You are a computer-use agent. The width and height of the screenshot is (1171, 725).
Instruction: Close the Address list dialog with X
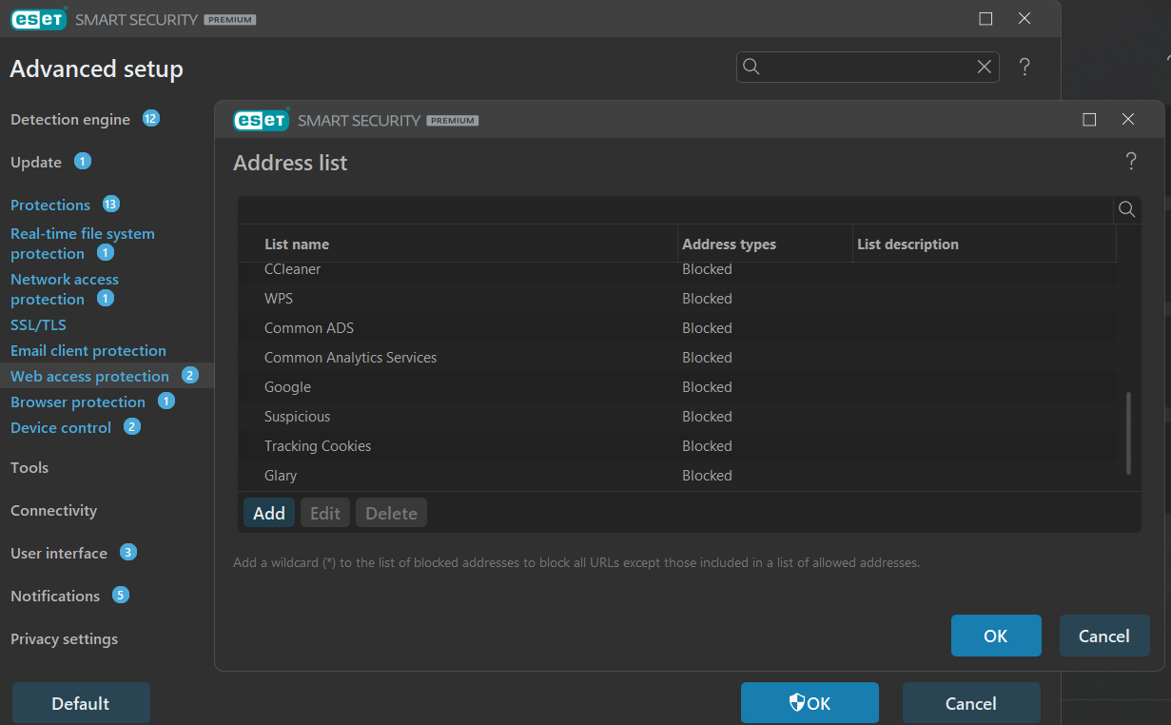pos(1128,120)
